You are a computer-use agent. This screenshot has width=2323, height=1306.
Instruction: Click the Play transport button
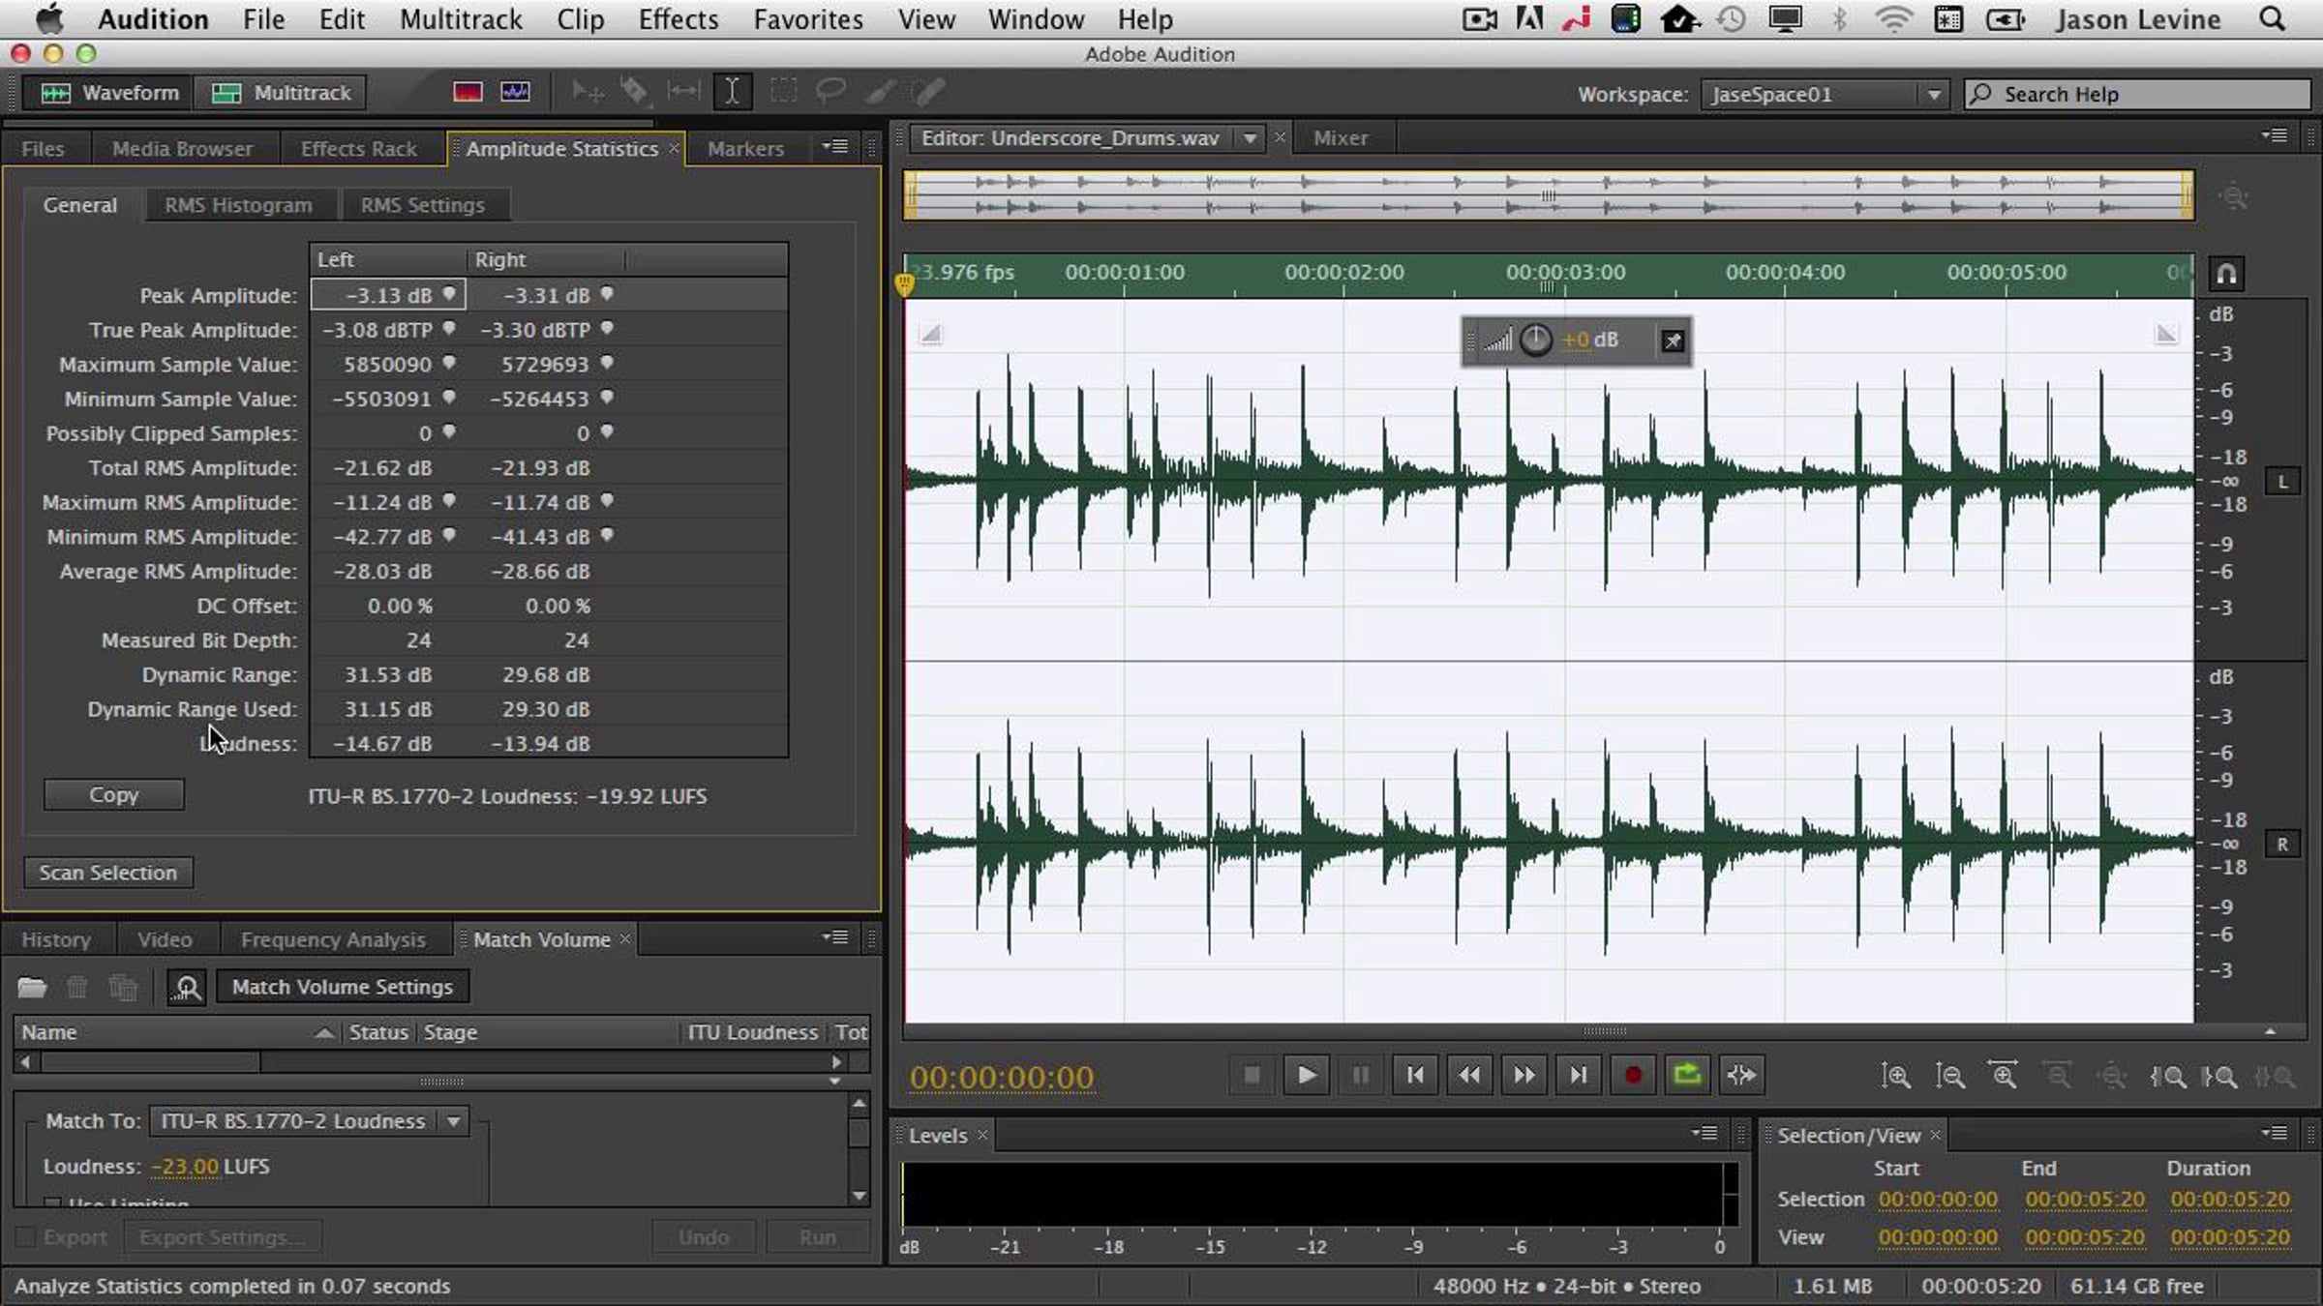tap(1306, 1075)
